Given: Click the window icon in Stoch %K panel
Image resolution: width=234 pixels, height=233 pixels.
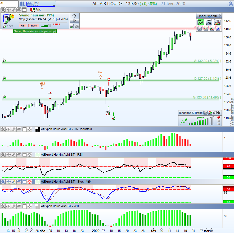Looking at the screenshot, I should pyautogui.click(x=24, y=182).
